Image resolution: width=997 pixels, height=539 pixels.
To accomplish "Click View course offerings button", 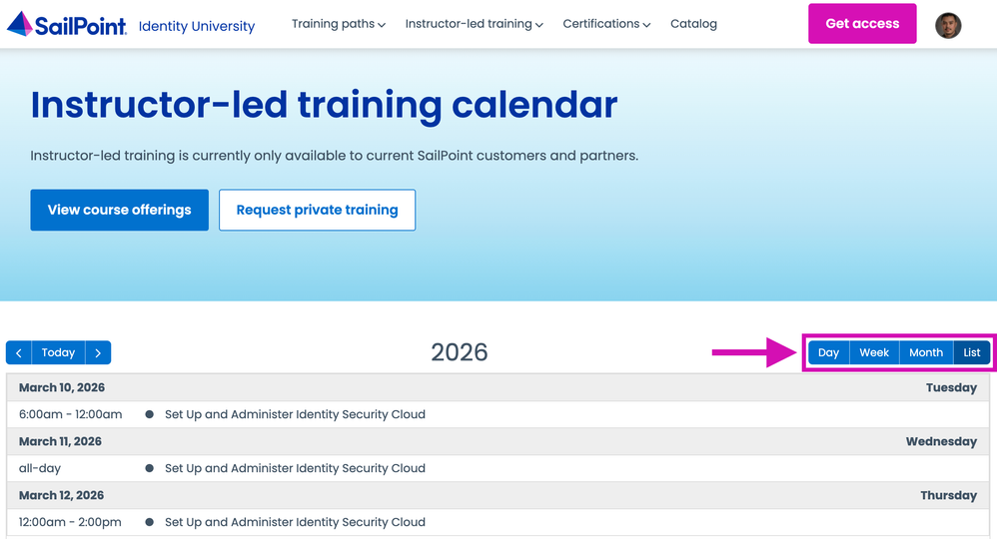I will [120, 210].
